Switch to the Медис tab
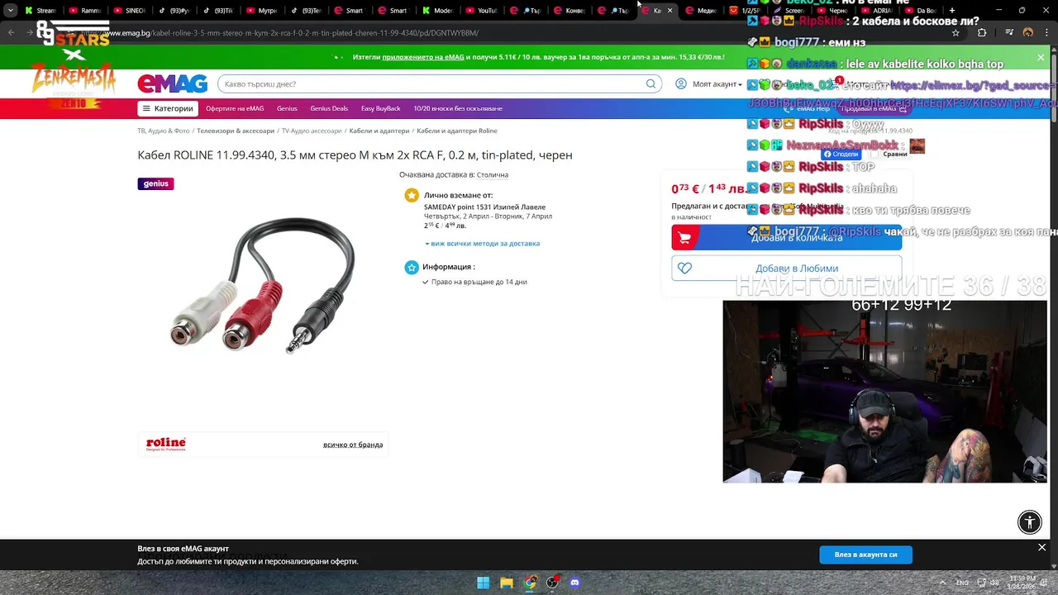 (x=701, y=11)
